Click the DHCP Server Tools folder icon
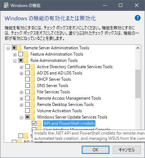 [33, 79]
